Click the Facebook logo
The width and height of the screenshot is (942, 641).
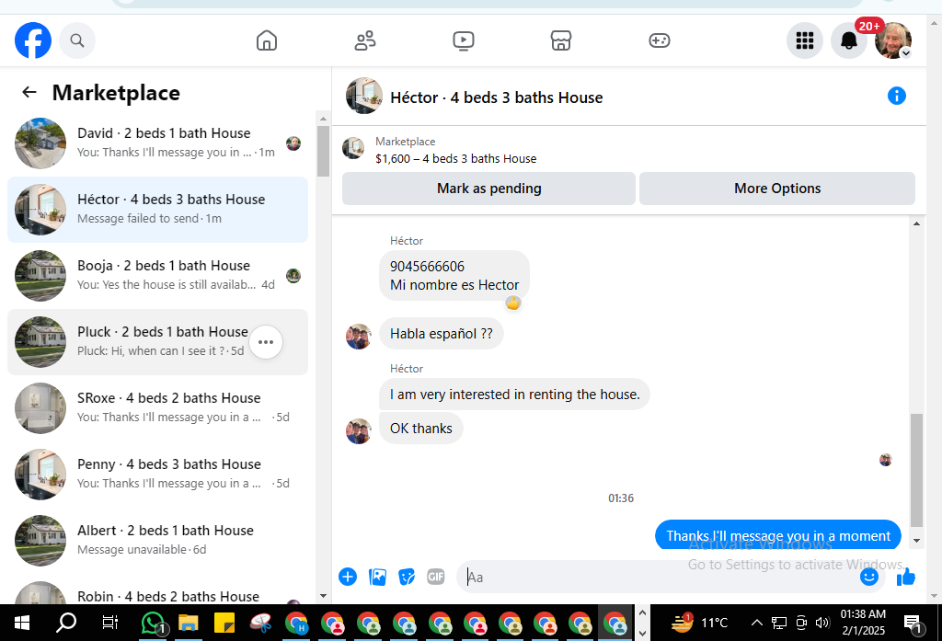point(33,40)
